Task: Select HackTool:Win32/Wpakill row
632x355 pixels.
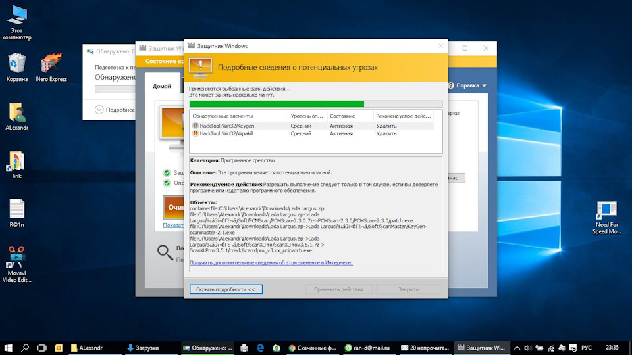Action: click(312, 133)
